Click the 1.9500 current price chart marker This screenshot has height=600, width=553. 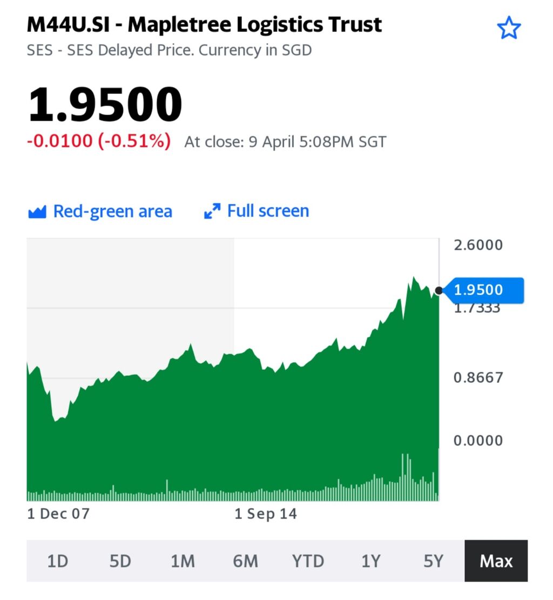click(x=483, y=290)
